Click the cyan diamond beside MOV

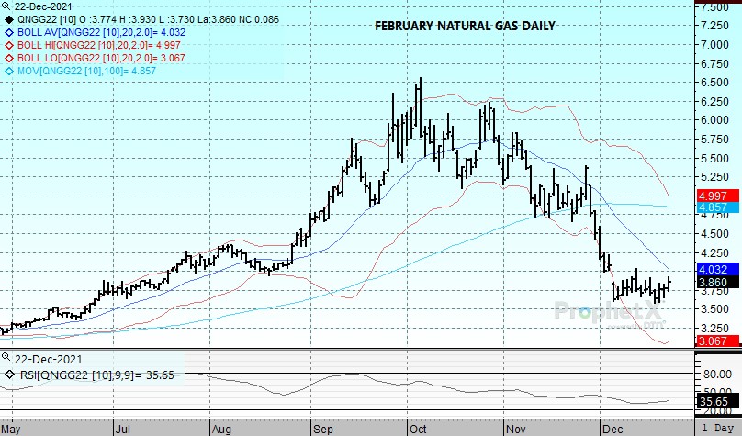coord(9,70)
